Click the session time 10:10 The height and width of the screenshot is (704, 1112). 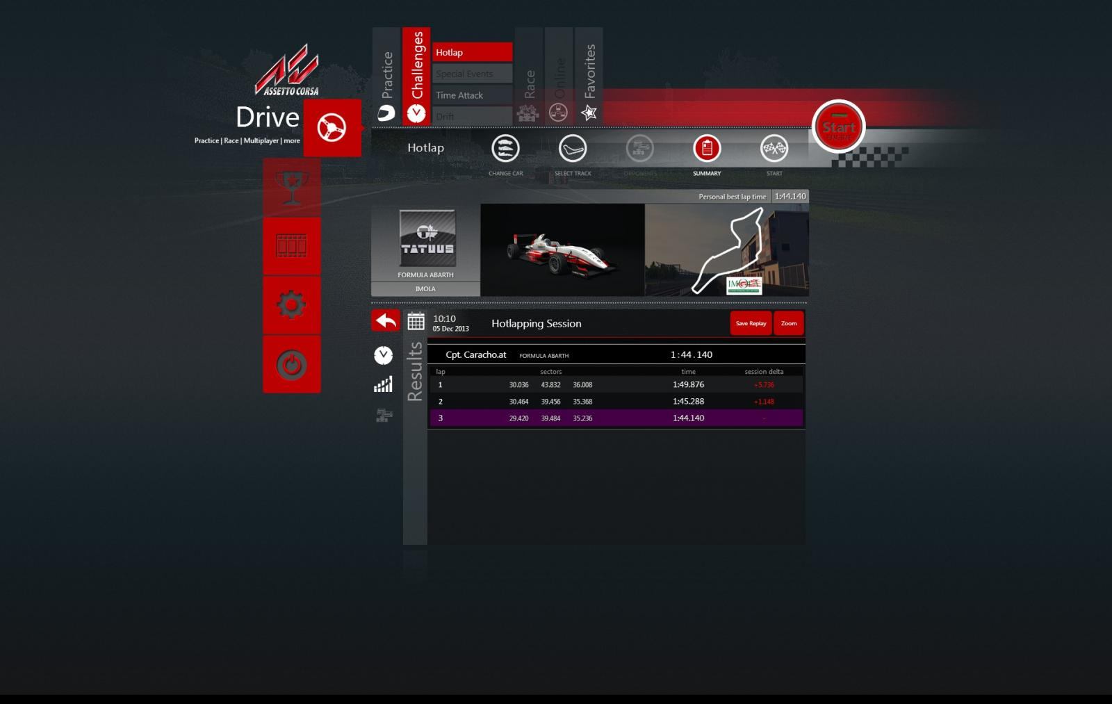pos(445,319)
